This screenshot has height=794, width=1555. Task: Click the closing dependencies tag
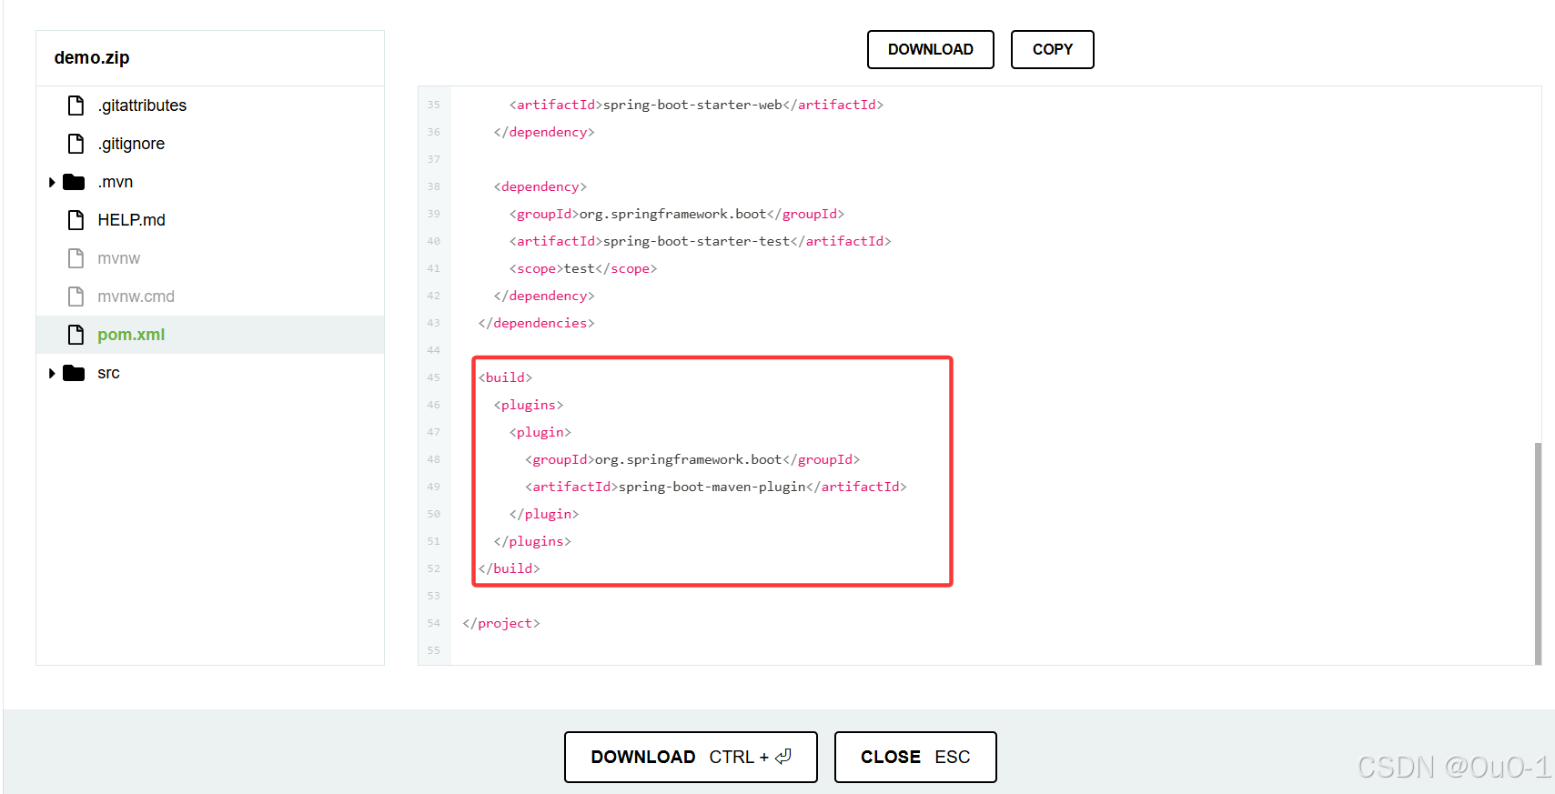pos(537,323)
